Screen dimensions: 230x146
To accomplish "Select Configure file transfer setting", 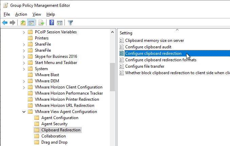I will (145, 66).
